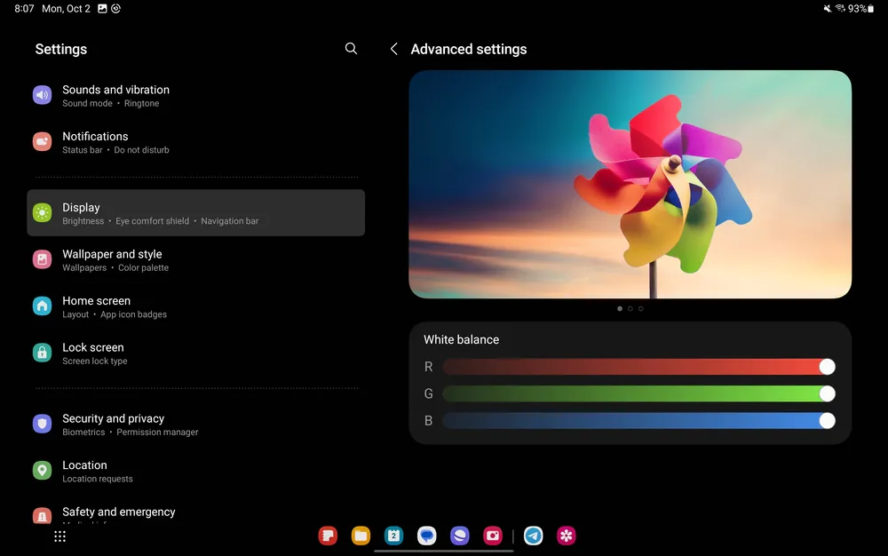Click the 8:07 clock in the status bar

(24, 9)
